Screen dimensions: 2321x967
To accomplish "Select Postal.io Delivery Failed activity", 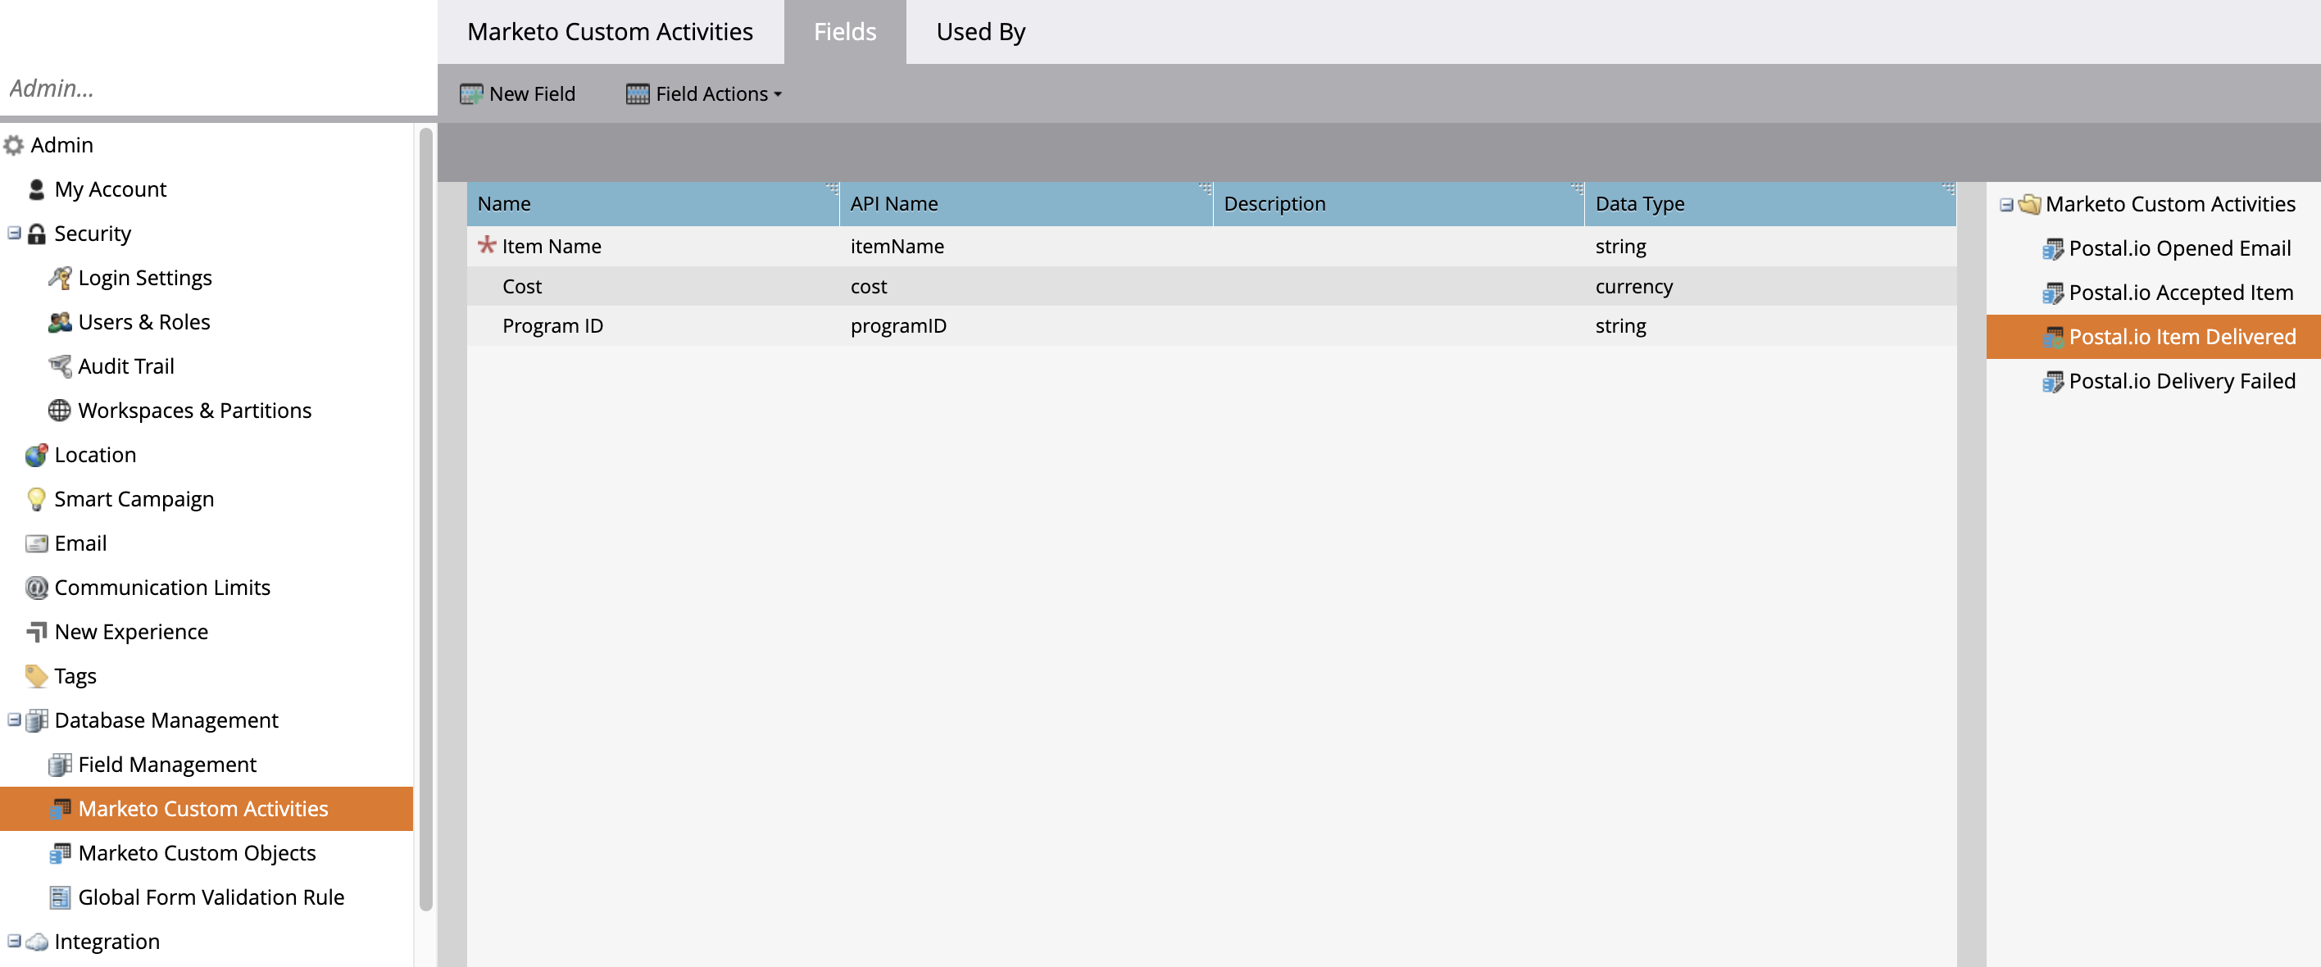I will click(x=2180, y=381).
